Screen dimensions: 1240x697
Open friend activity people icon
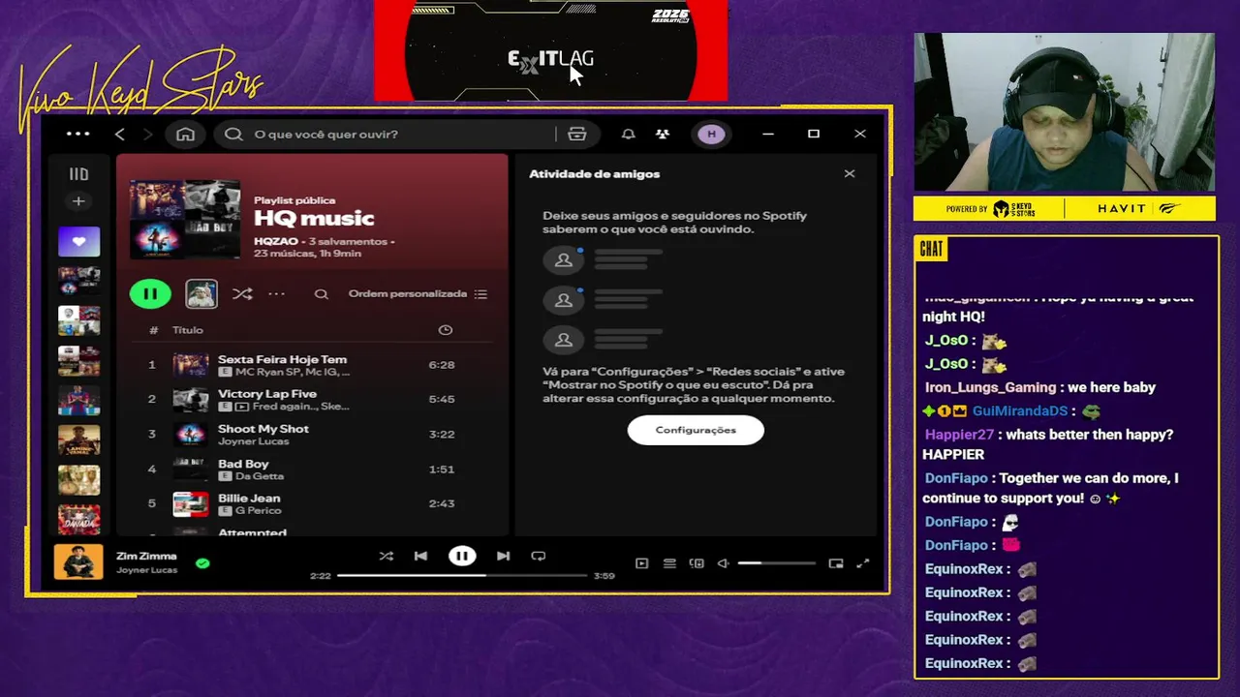pyautogui.click(x=663, y=134)
